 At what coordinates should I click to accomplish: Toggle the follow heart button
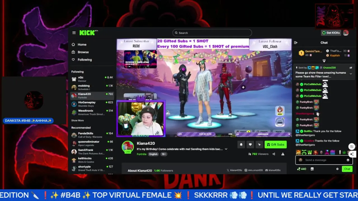coord(250,144)
